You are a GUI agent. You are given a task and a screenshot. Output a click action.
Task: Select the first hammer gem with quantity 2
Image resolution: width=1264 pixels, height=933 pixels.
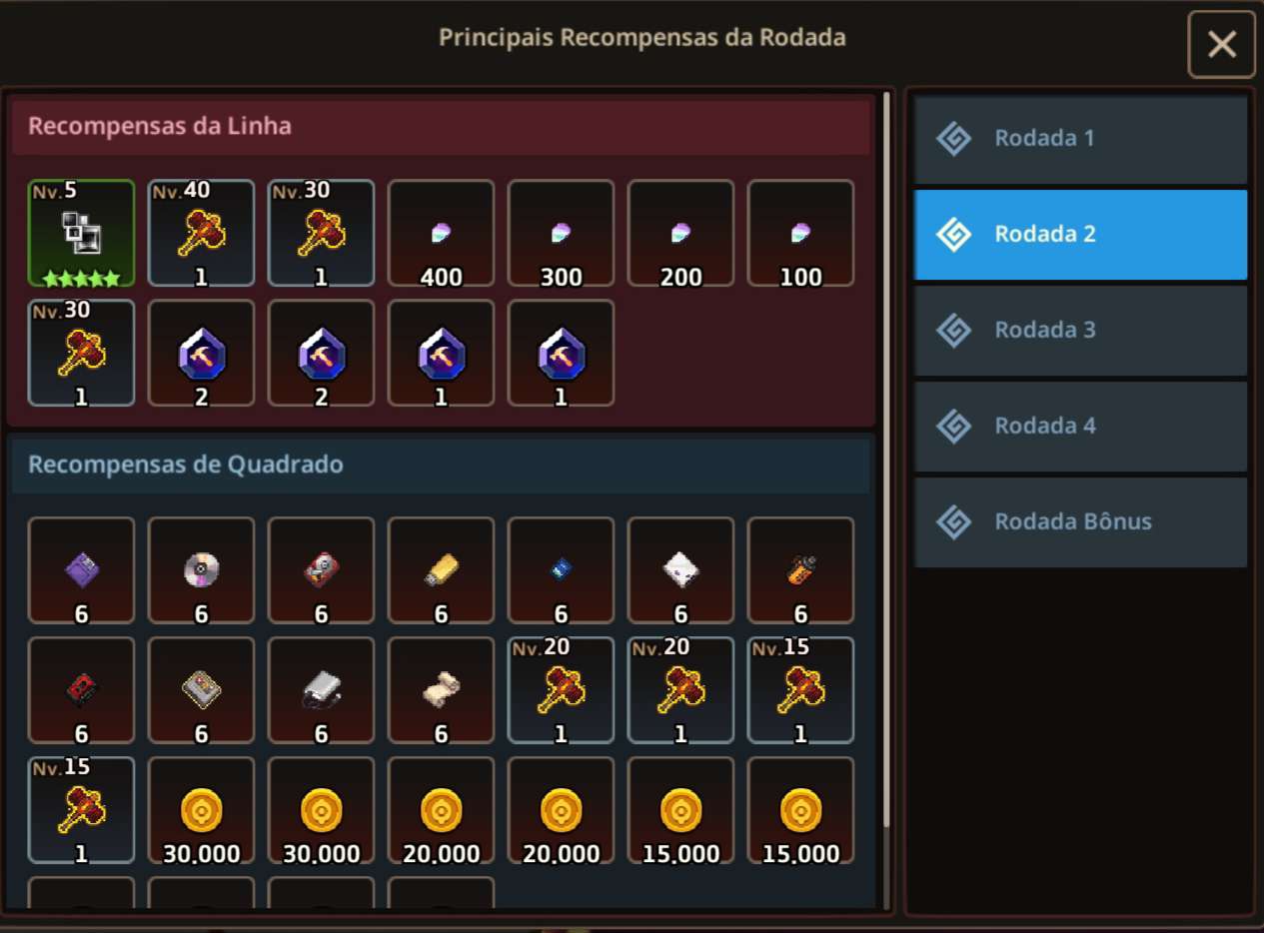point(201,354)
